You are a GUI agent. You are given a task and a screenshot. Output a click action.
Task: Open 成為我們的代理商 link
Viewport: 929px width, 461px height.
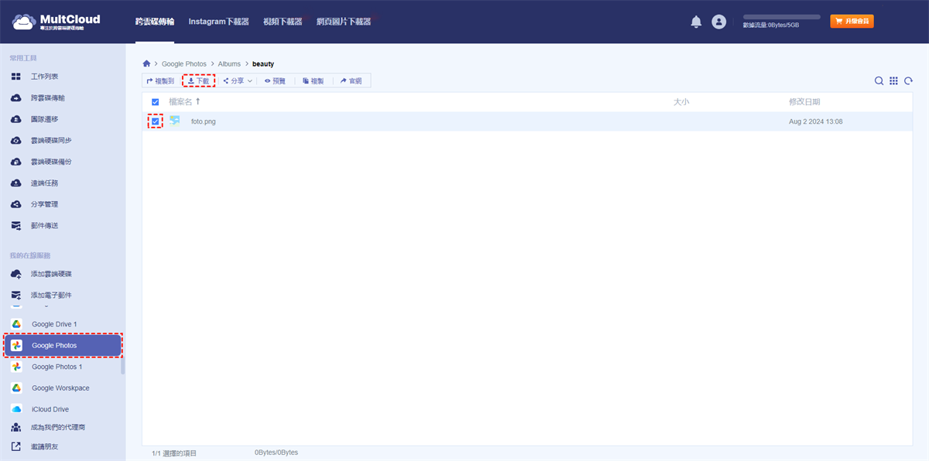point(58,427)
